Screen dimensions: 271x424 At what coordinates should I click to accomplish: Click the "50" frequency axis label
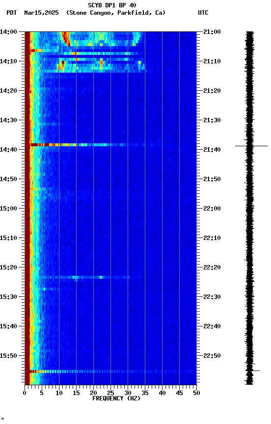[x=196, y=393]
